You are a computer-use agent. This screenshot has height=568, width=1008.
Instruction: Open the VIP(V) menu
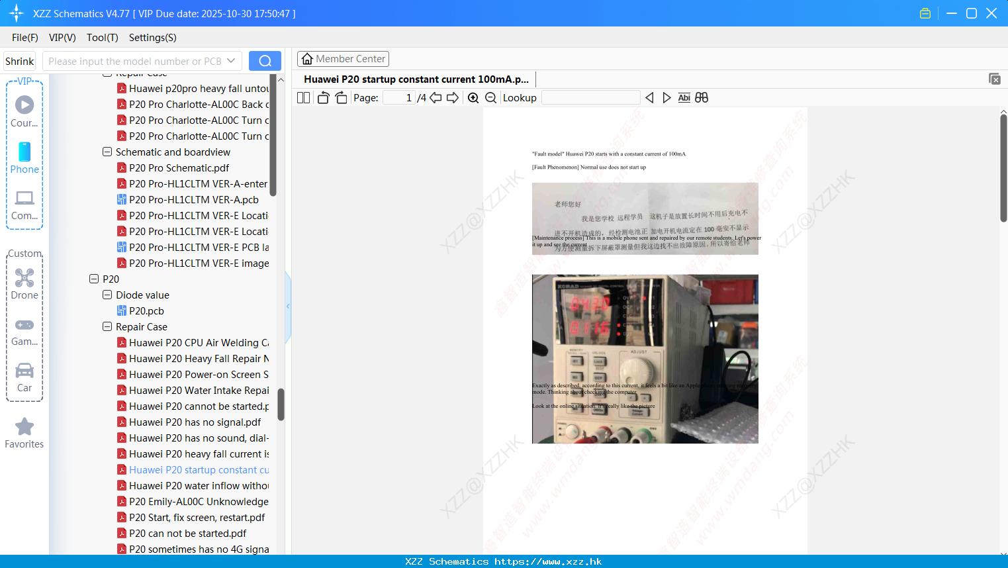pos(62,38)
